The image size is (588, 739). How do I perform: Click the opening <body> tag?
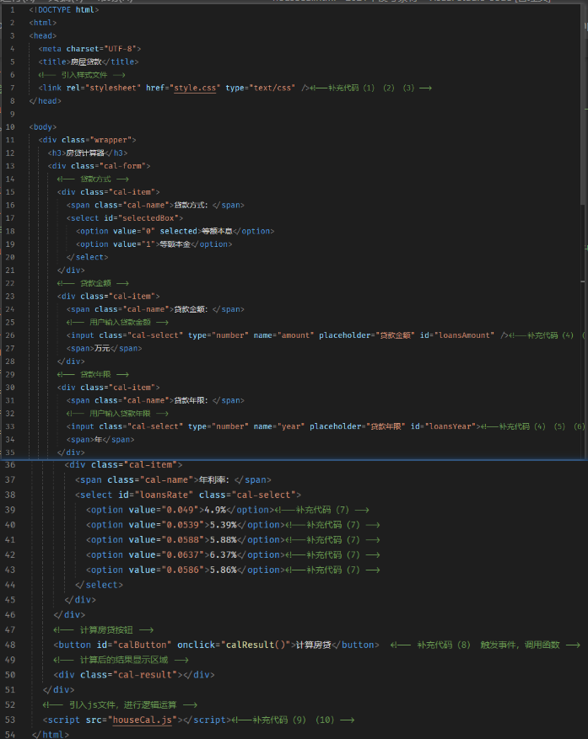pyautogui.click(x=43, y=127)
